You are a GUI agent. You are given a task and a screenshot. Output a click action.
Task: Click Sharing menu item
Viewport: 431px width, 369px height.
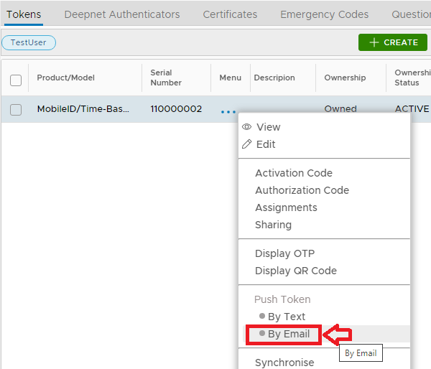(x=273, y=225)
